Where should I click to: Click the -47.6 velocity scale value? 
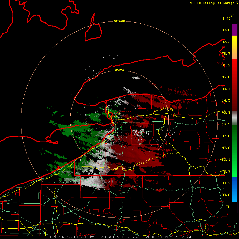click(225, 148)
